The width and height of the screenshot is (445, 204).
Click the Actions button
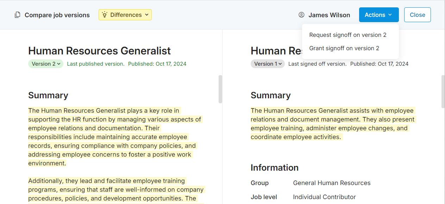[x=379, y=15]
